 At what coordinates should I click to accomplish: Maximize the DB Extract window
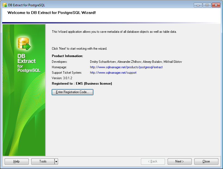pyautogui.click(x=207, y=5)
